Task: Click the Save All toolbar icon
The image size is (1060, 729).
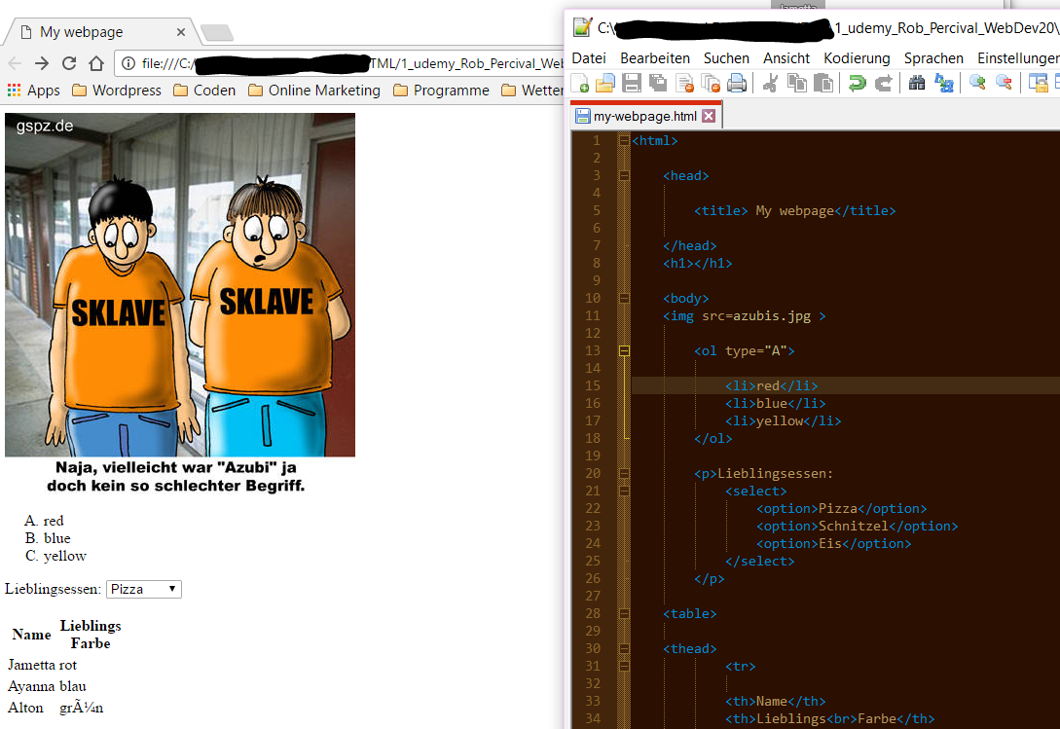Action: 658,83
